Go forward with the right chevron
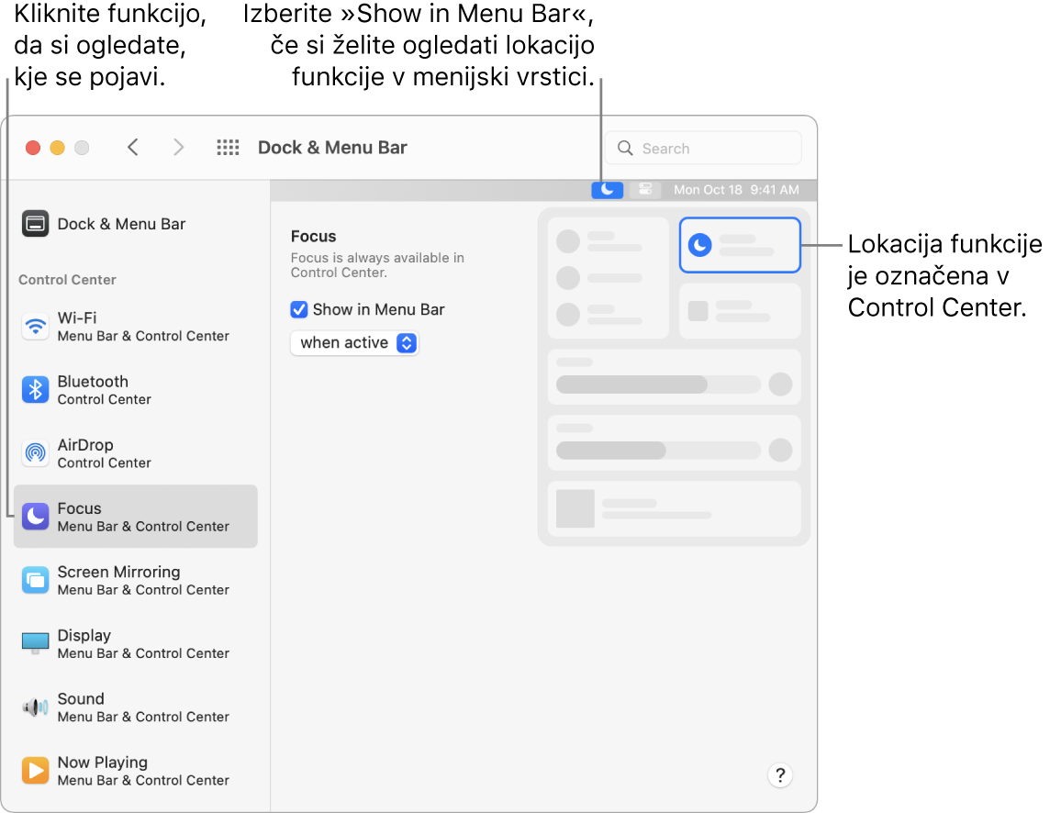1050x813 pixels. click(178, 148)
